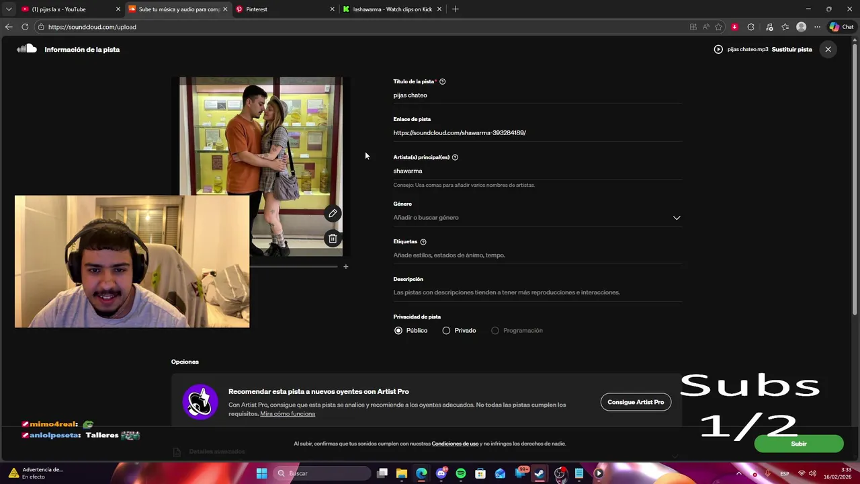Open Microsoft Store from the taskbar
860x484 pixels.
coord(480,473)
